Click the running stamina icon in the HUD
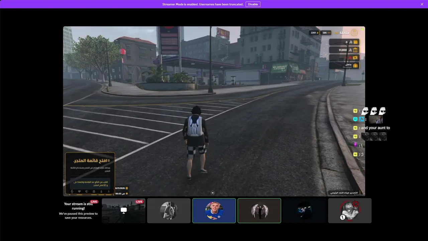Screen dimensions: 428x241 tap(108, 191)
